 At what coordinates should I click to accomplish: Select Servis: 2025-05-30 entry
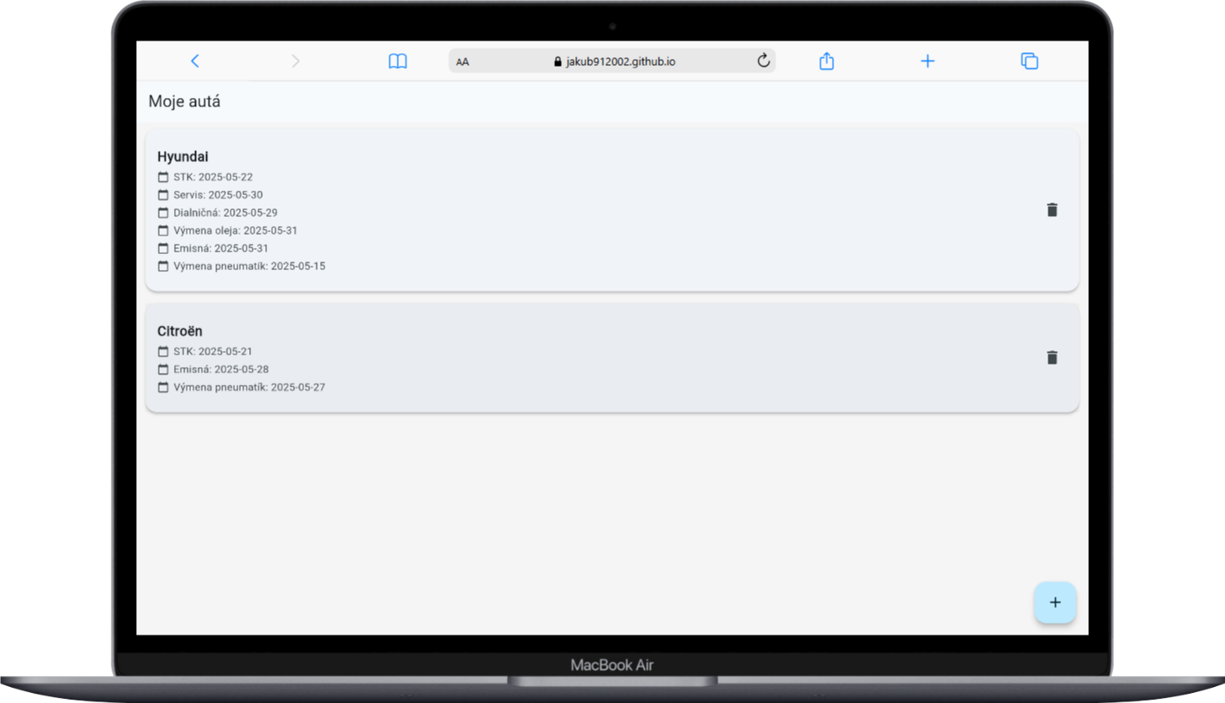[210, 195]
